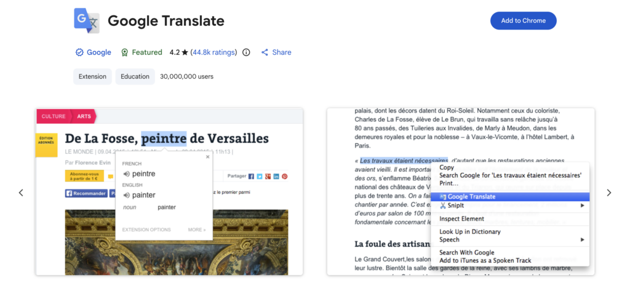Play the French peintre pronunciation speaker icon
This screenshot has height=288, width=630.
click(x=127, y=174)
